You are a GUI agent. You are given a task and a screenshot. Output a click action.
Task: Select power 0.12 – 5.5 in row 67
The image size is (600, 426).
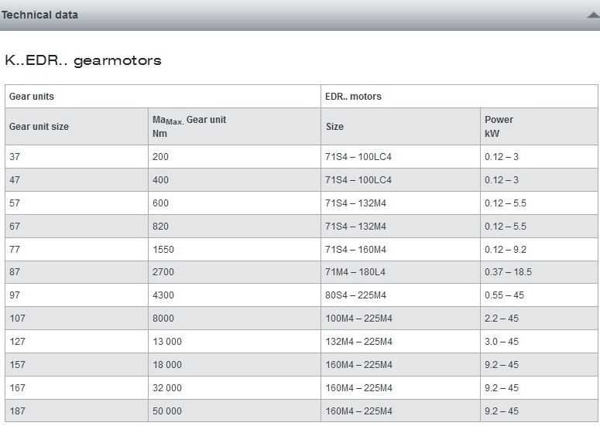(539, 227)
